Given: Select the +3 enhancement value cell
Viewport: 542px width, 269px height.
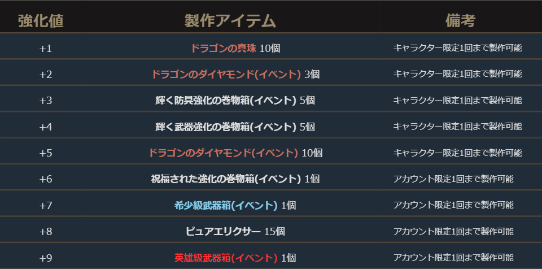Looking at the screenshot, I should (45, 101).
